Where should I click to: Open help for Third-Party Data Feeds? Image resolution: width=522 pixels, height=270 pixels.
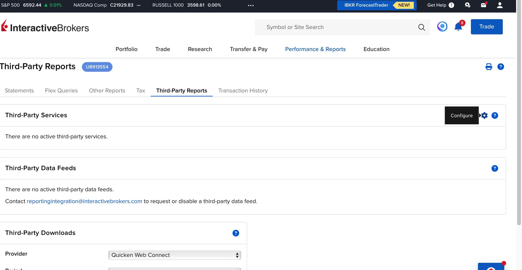[x=495, y=168]
